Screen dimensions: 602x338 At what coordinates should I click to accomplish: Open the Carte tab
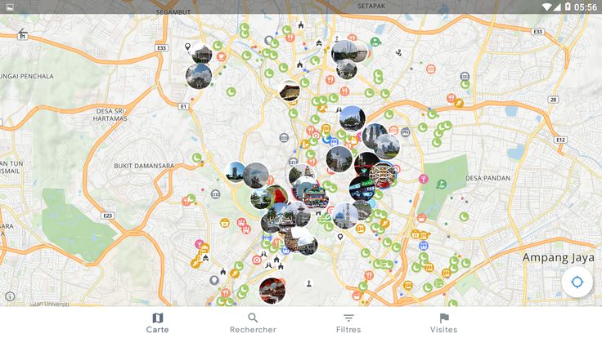click(x=157, y=322)
